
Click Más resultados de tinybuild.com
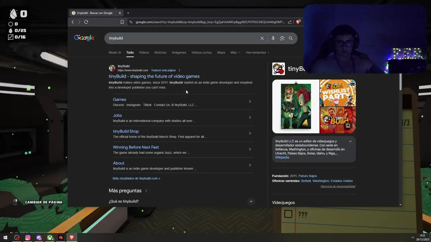(x=136, y=178)
